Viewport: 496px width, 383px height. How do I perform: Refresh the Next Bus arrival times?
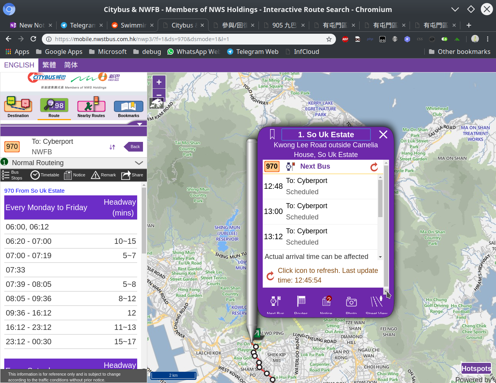(374, 167)
